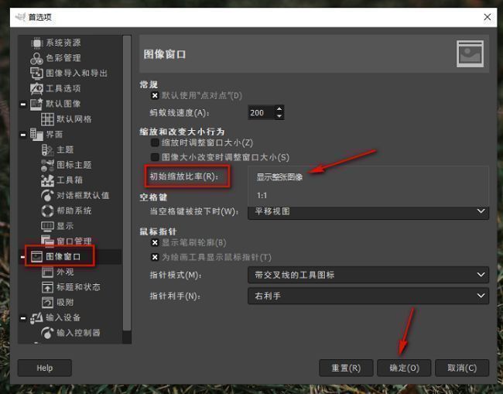Click the 工具选项 icon in tree

36,89
